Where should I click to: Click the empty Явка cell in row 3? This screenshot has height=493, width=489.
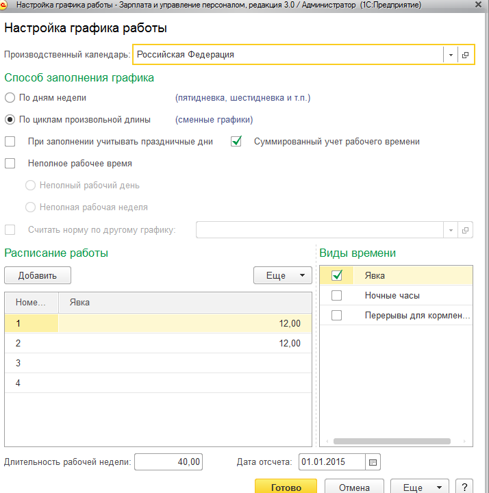coord(185,363)
